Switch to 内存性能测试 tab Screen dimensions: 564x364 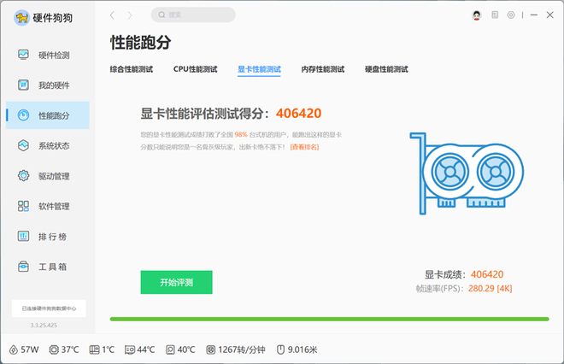[x=322, y=69]
